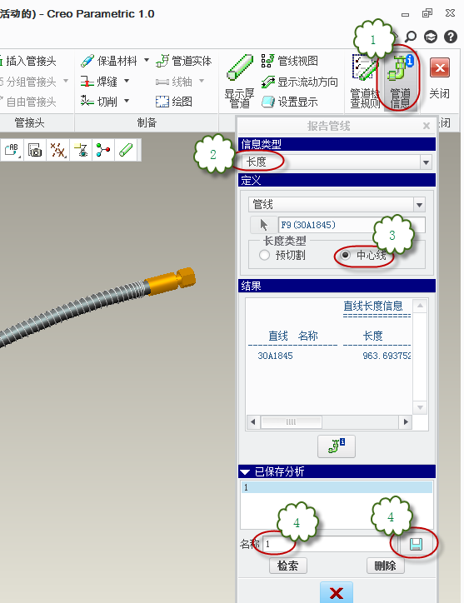Open the 制备 ribbon group label

147,122
